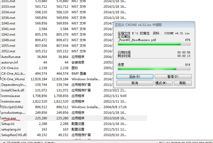Click the 剩余时间 remaining time 00:00:13
Image resolution: width=213 pixels, height=143 pixels.
[184, 56]
